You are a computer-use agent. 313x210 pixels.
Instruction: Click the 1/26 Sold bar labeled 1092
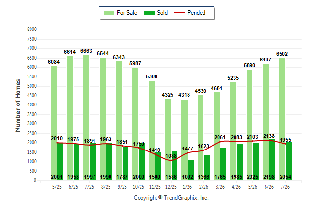pyautogui.click(x=190, y=170)
